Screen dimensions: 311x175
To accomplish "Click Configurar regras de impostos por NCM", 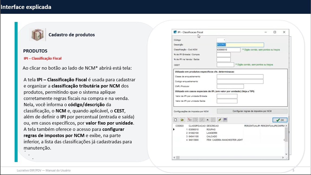I will pyautogui.click(x=252, y=111).
